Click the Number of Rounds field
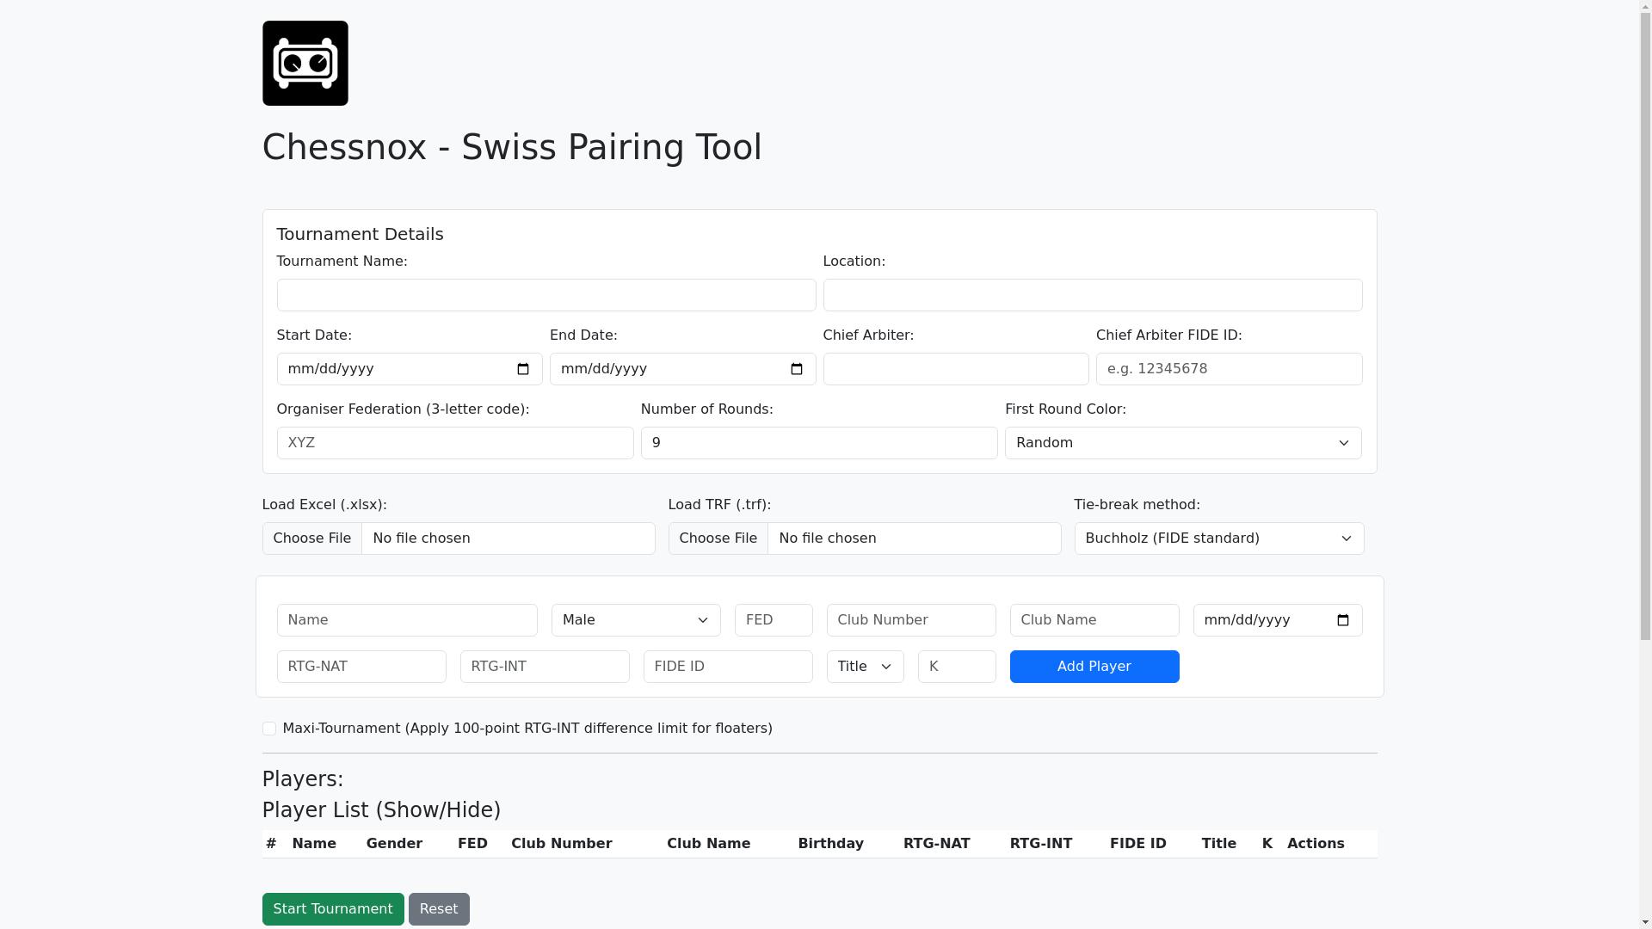The image size is (1652, 929). 819,443
